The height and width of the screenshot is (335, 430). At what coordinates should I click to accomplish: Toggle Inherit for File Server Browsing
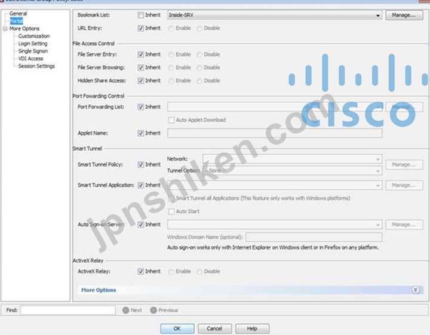(x=141, y=67)
